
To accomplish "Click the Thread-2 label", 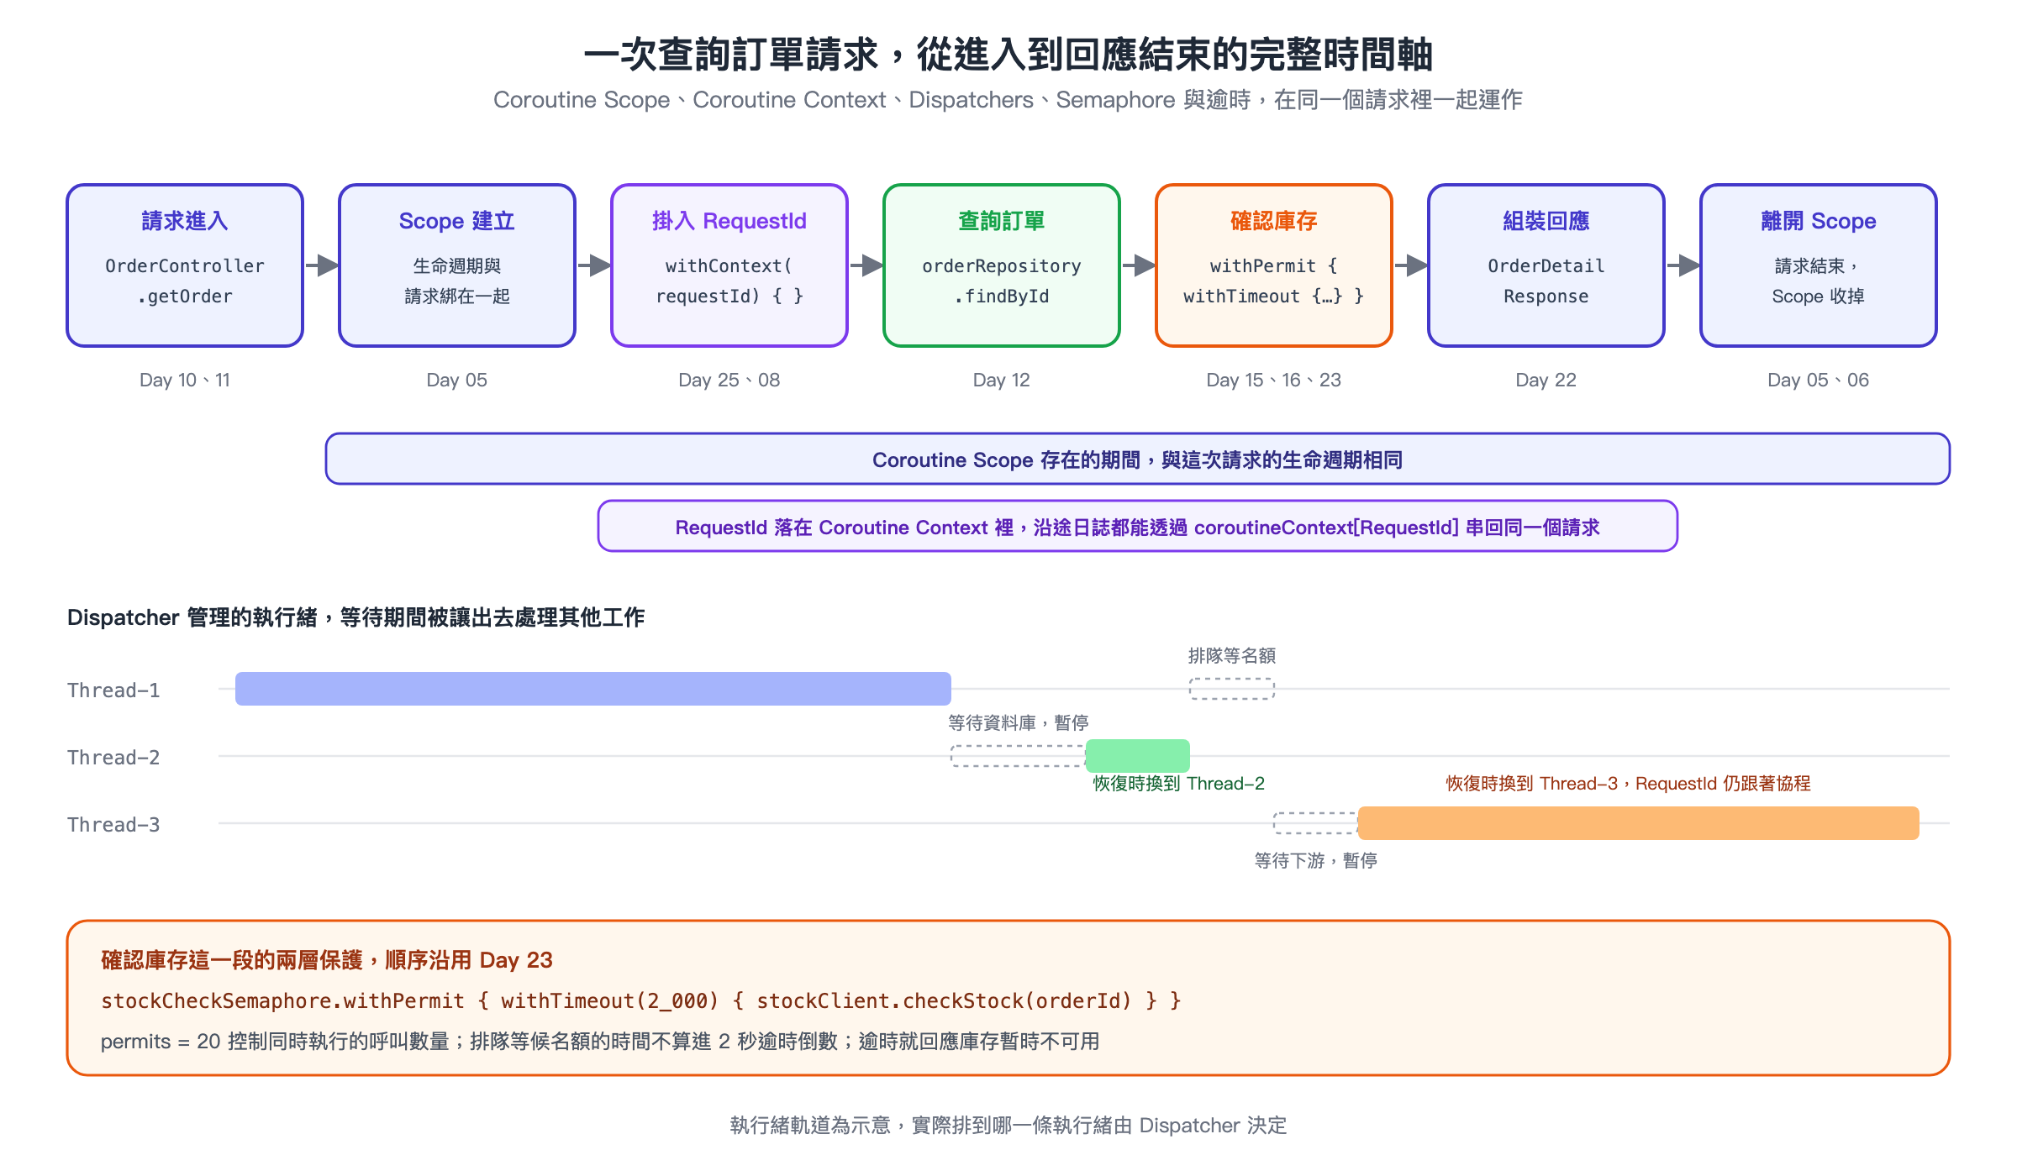I will tap(113, 757).
